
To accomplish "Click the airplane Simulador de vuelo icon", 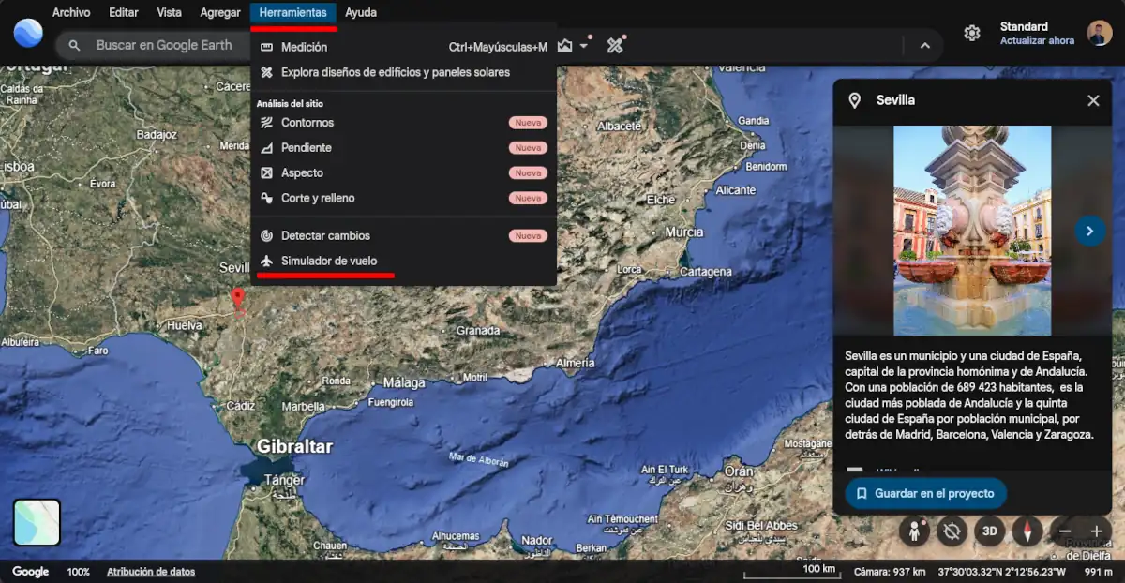I will pyautogui.click(x=266, y=262).
